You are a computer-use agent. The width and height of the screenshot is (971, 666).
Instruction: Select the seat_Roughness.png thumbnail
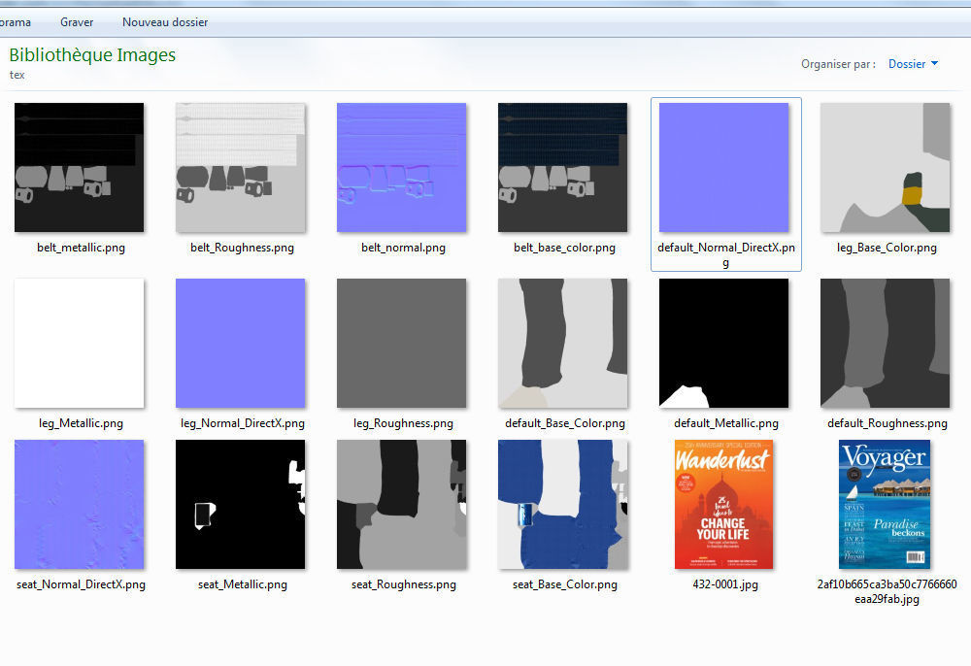coord(401,505)
